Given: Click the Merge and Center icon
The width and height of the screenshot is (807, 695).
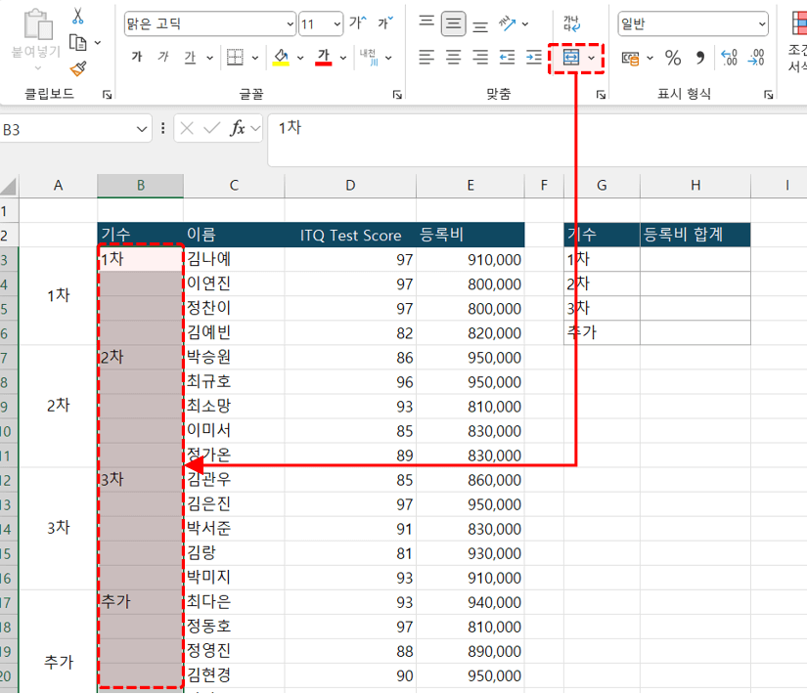Looking at the screenshot, I should [570, 57].
